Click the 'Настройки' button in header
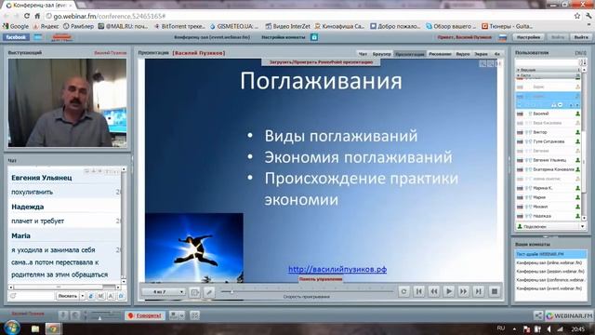The width and height of the screenshot is (595, 335). [528, 37]
